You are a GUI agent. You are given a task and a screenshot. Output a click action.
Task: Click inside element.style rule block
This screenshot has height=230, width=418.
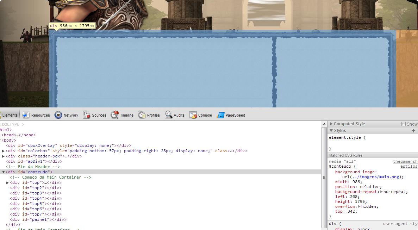[x=373, y=143]
